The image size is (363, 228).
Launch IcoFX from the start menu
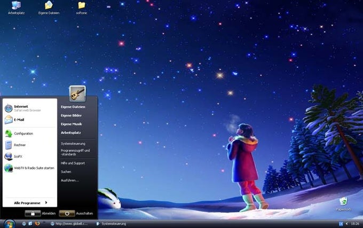[x=30, y=156]
